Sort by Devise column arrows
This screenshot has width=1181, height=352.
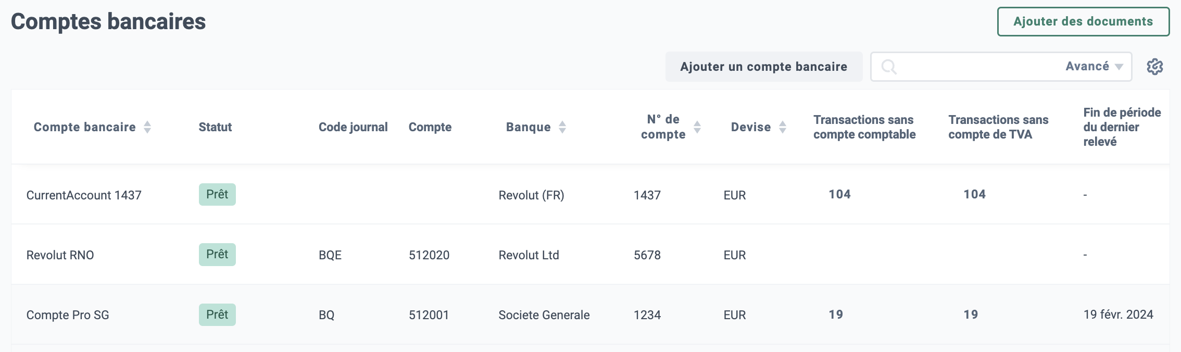tap(783, 127)
